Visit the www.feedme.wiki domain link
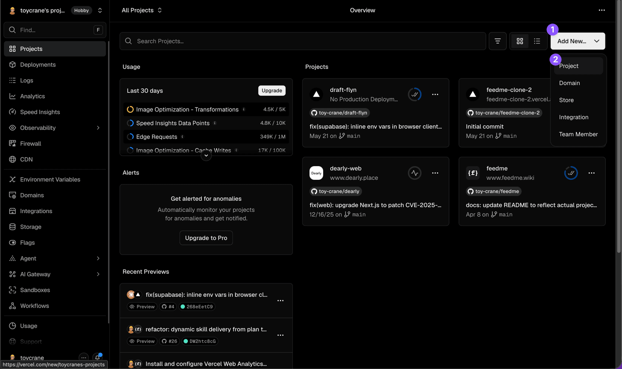This screenshot has height=369, width=622. [510, 178]
